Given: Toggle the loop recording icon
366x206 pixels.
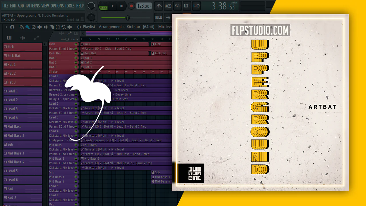Looking at the screenshot, I should point(196,6).
